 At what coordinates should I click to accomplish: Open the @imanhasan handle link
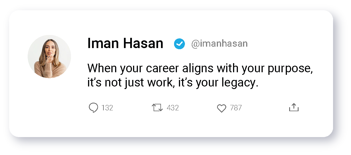click(x=219, y=44)
